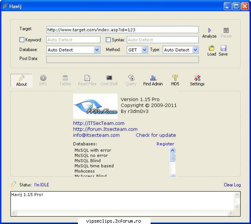This screenshot has height=224, width=251.
Task: Click the Keyword Auto Detect field
Action: click(x=73, y=40)
